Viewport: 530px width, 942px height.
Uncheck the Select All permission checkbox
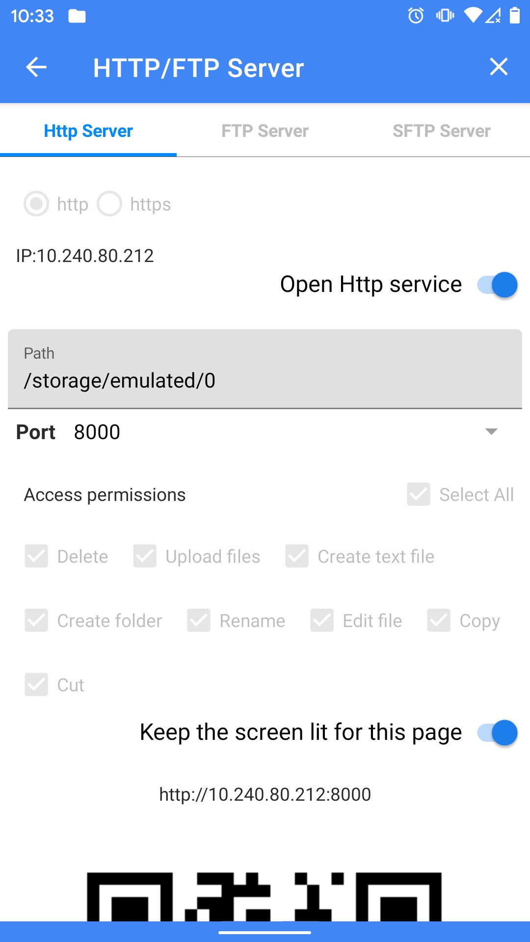(418, 495)
